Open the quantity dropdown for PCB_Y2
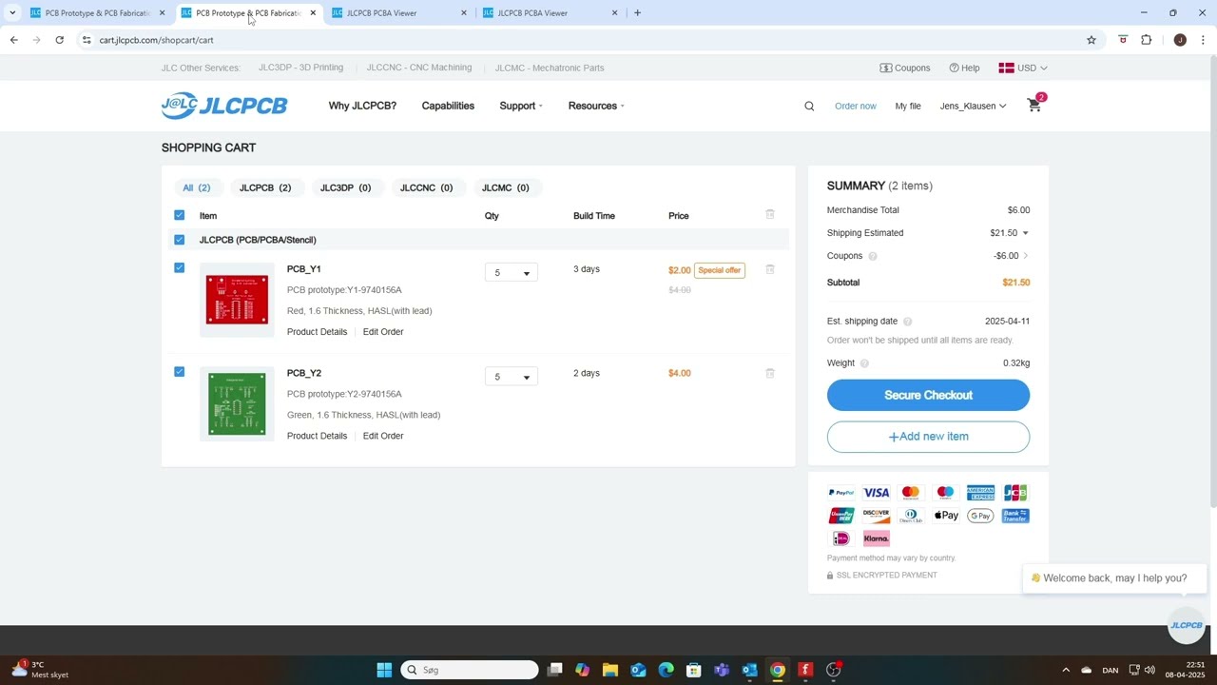1217x685 pixels. (x=512, y=377)
